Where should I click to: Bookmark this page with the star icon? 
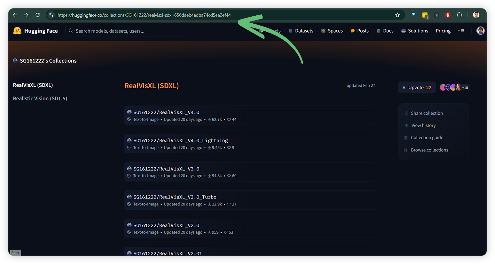pos(397,15)
